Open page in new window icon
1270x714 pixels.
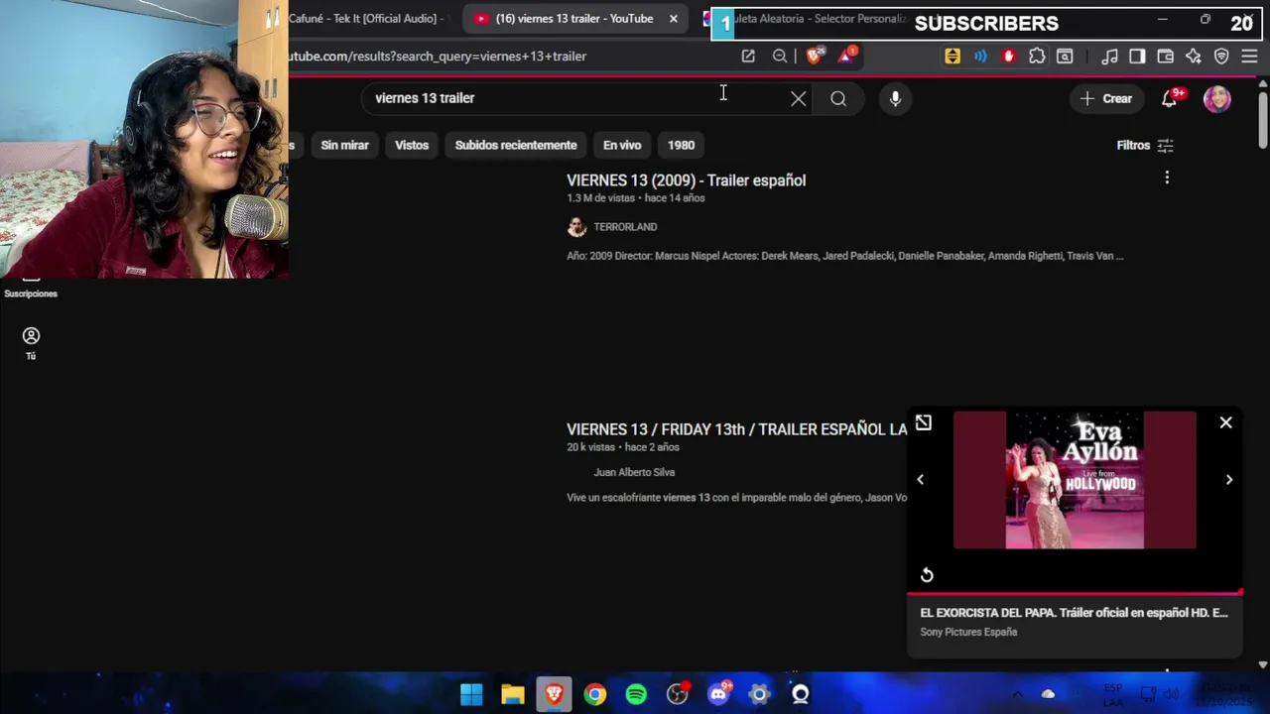[748, 57]
